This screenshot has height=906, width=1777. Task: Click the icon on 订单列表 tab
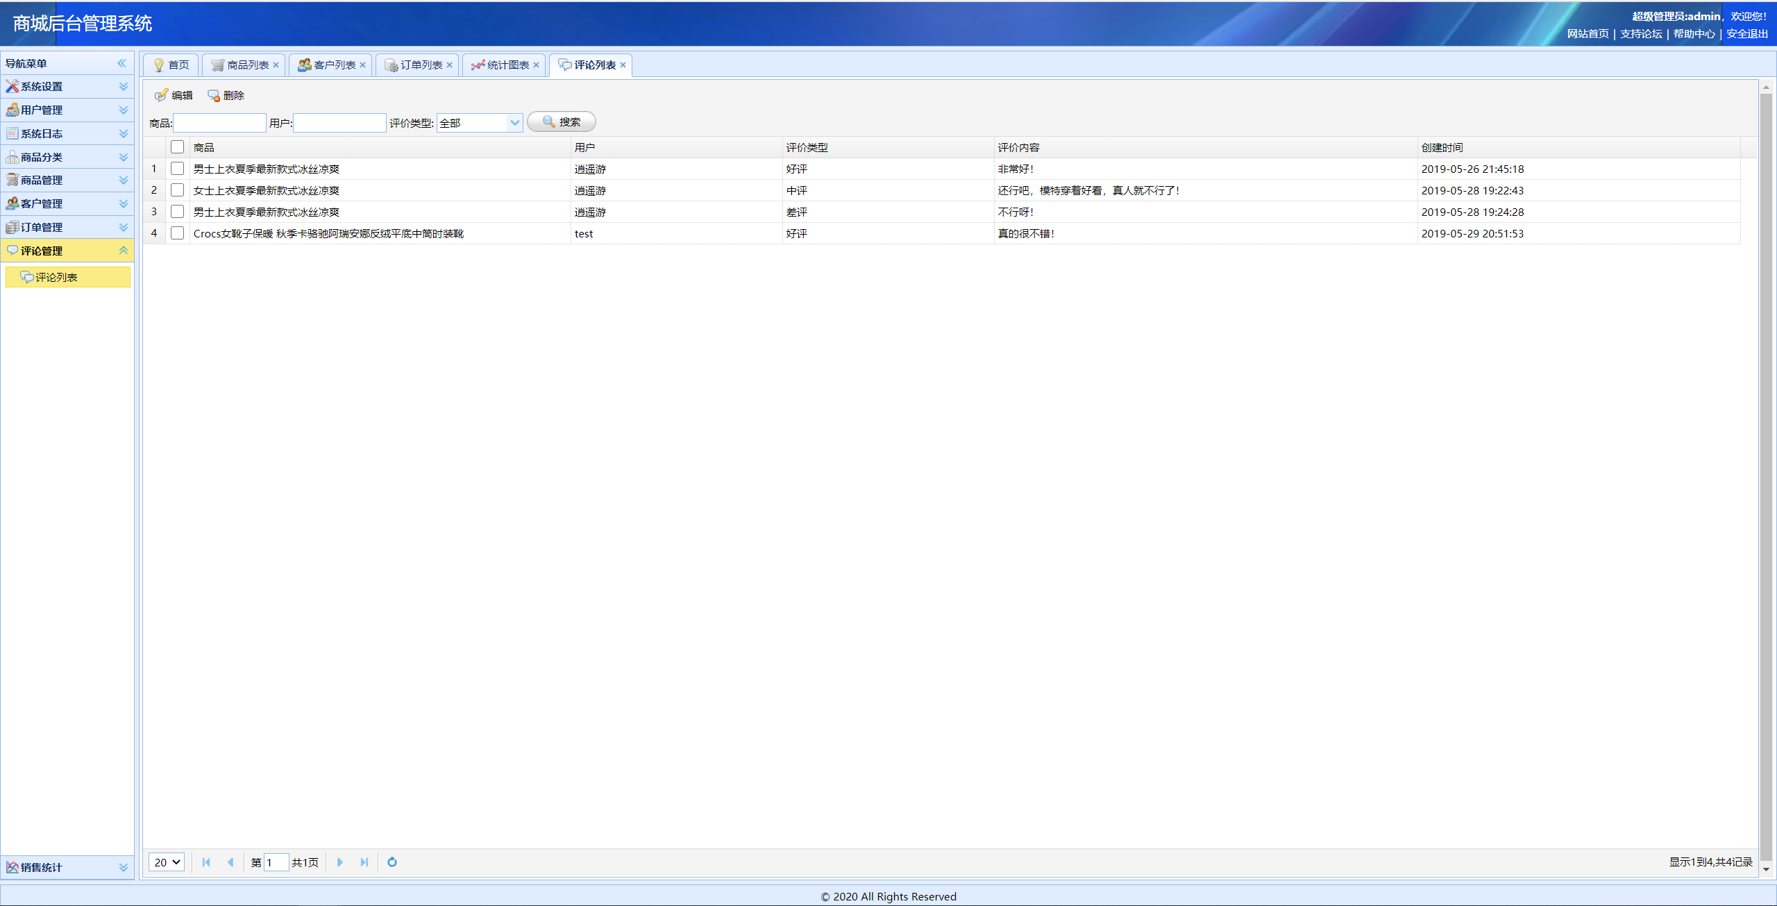(391, 65)
